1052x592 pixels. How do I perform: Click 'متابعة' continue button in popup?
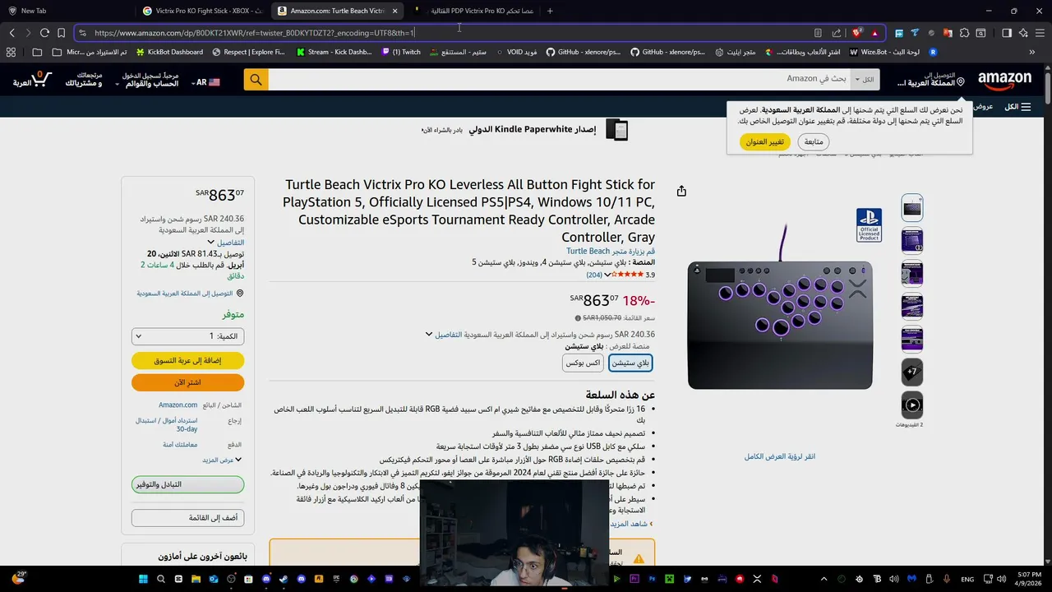tap(814, 141)
